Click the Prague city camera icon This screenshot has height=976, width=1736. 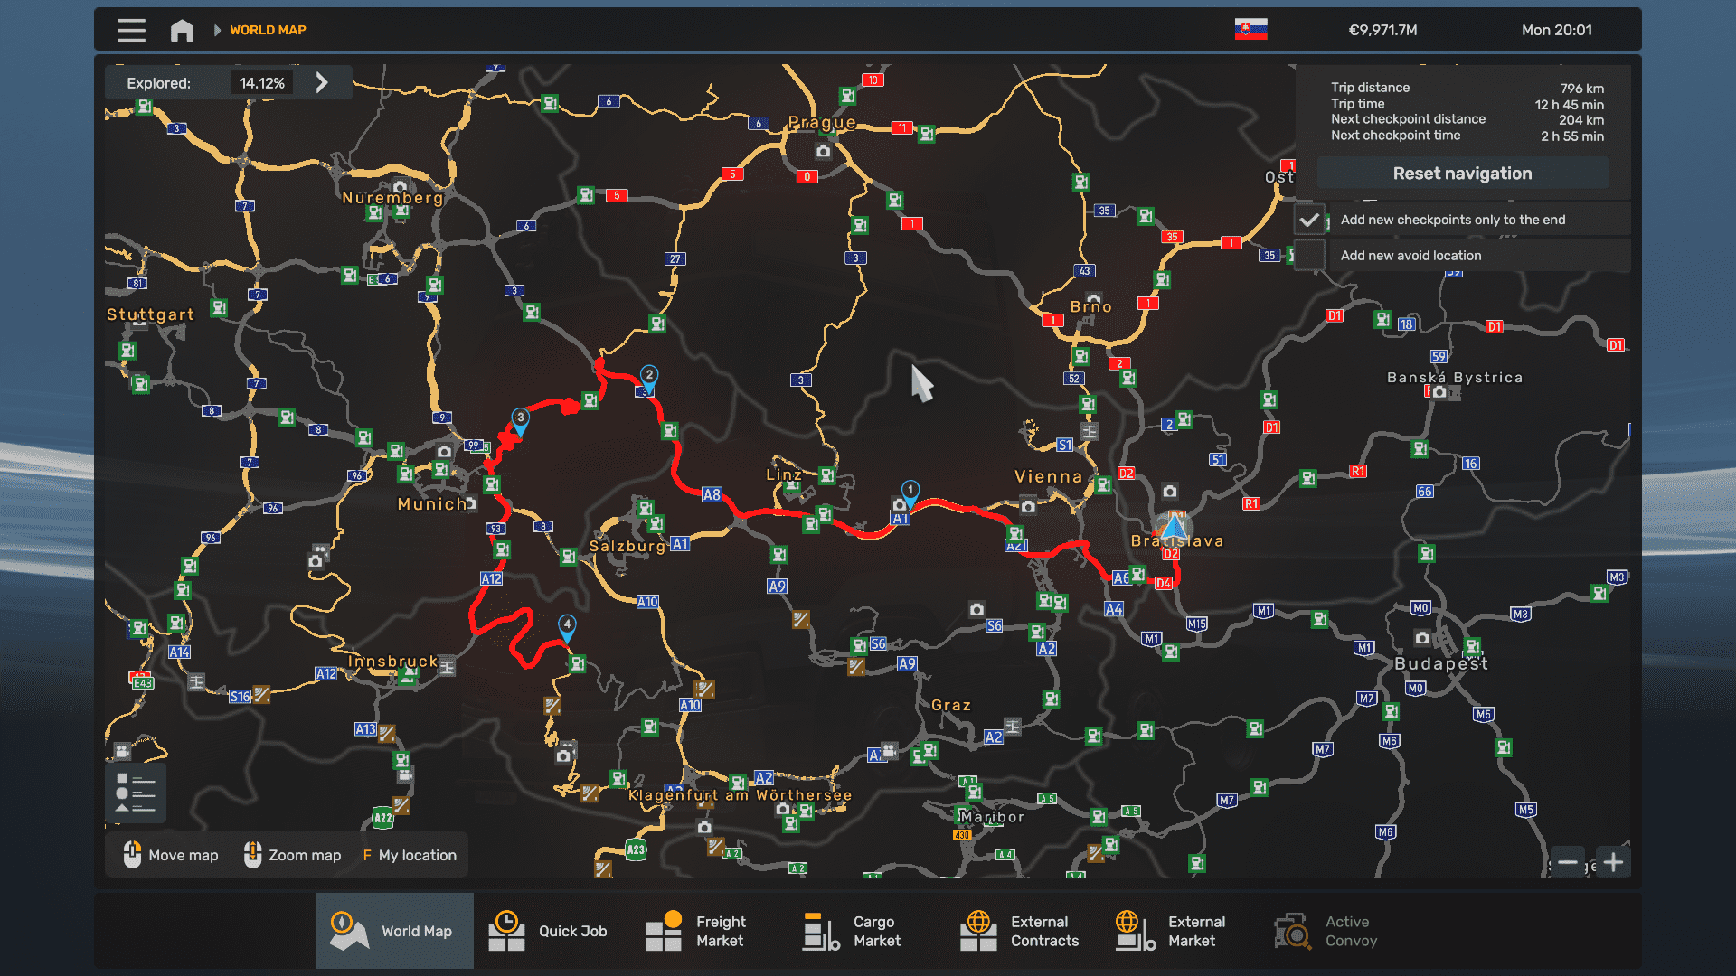(x=823, y=151)
